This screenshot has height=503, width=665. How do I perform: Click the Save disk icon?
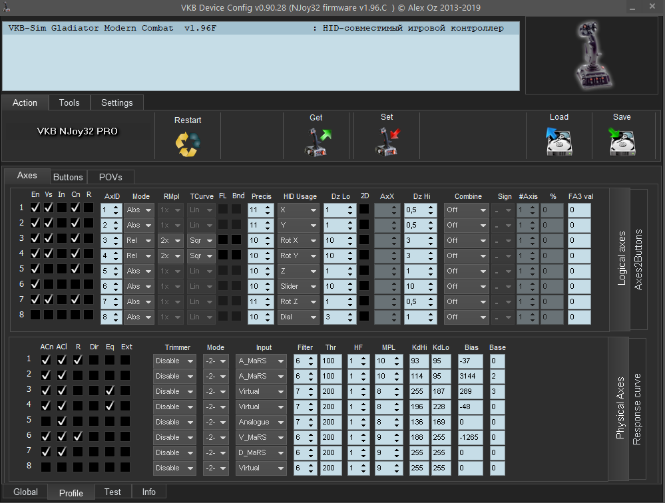pyautogui.click(x=622, y=142)
